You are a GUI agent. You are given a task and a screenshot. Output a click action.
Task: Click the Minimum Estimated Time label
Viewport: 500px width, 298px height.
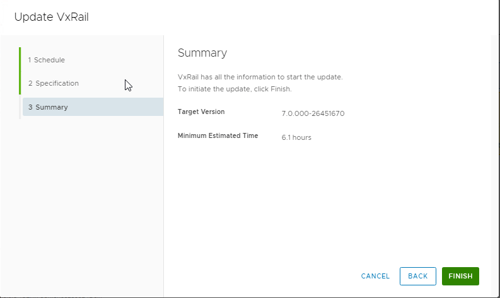point(218,136)
